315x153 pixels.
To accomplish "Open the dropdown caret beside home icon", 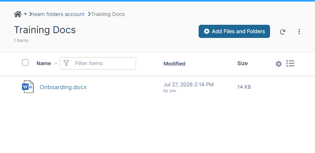I will (x=25, y=14).
